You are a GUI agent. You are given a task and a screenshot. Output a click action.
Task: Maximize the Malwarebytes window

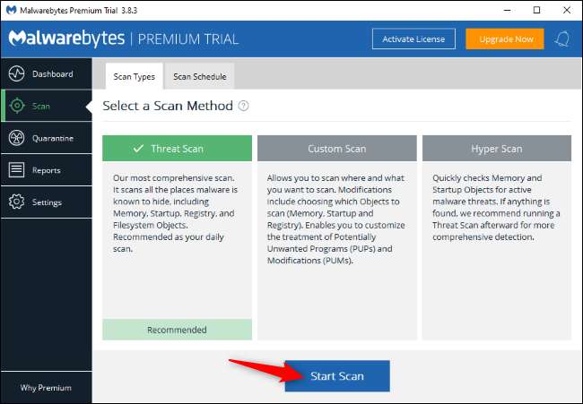click(x=536, y=10)
